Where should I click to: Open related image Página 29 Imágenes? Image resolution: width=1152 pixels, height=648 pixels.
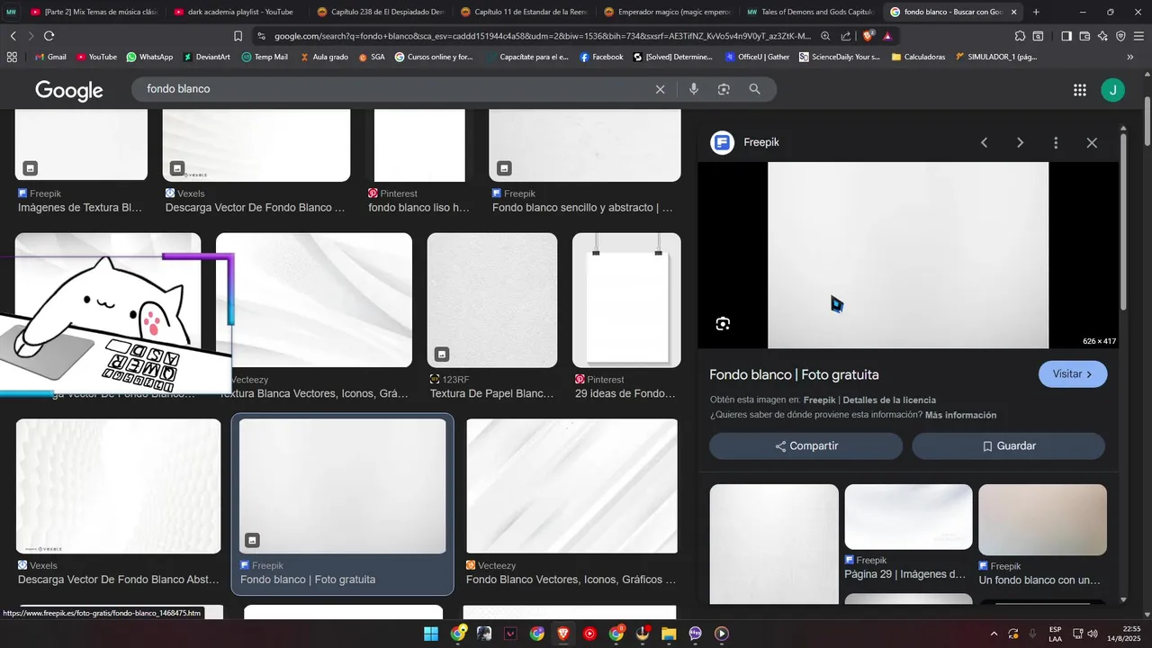(908, 517)
